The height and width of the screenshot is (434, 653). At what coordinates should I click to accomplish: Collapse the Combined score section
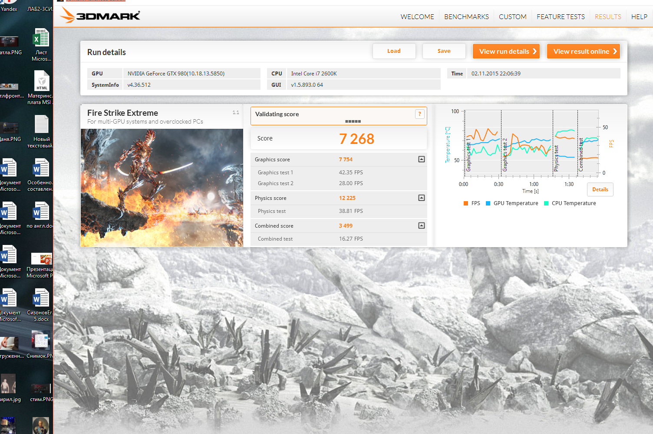[421, 225]
